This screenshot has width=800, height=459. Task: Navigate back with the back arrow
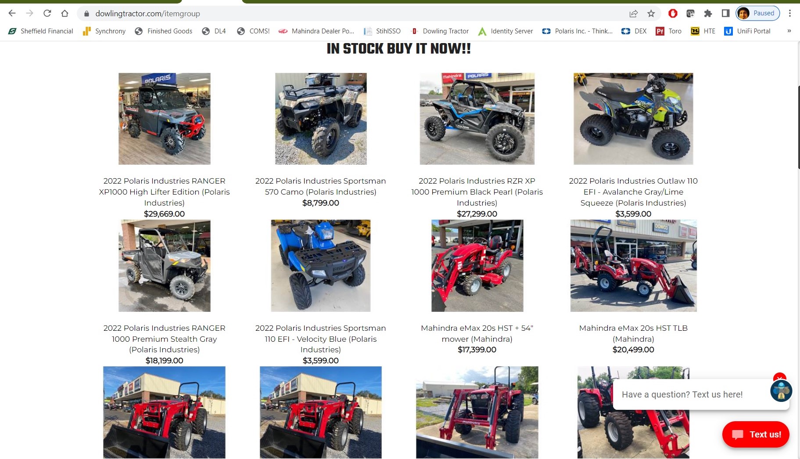pos(12,13)
